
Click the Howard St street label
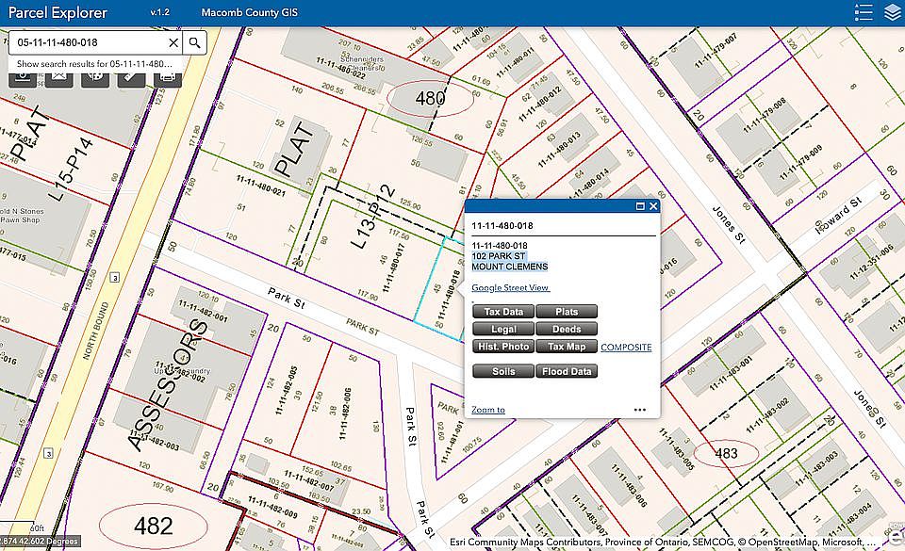coord(839,216)
